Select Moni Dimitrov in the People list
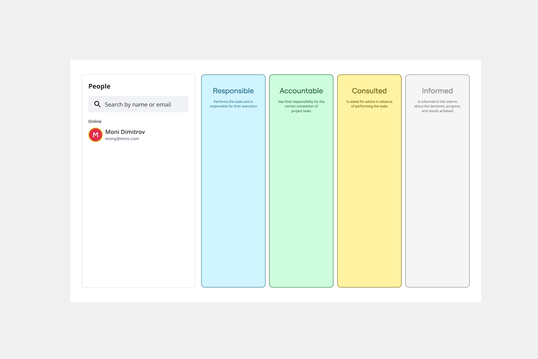The width and height of the screenshot is (538, 359). pyautogui.click(x=125, y=134)
